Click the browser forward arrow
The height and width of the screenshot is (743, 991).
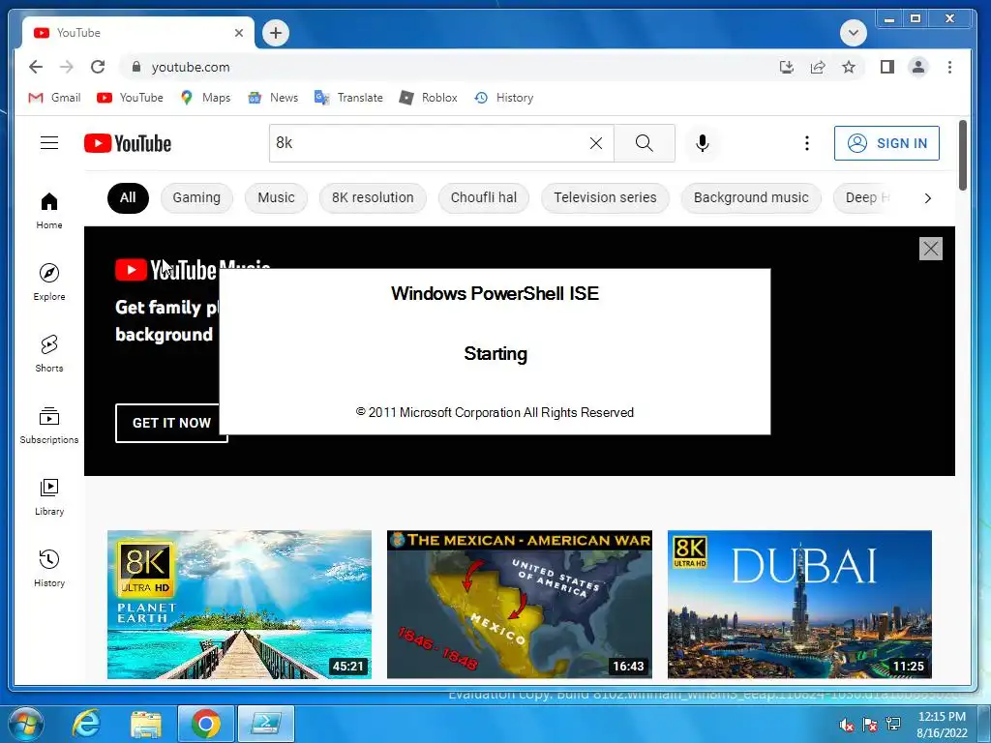[x=67, y=67]
